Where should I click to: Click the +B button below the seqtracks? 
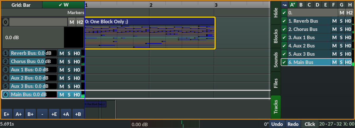(x=78, y=114)
